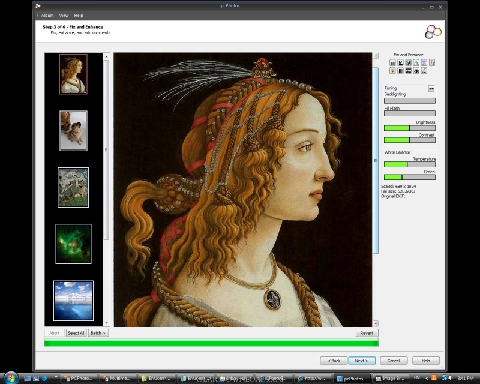Screen dimensions: 480x384
Task: Adjust the Contrast slider
Action: pyautogui.click(x=410, y=140)
